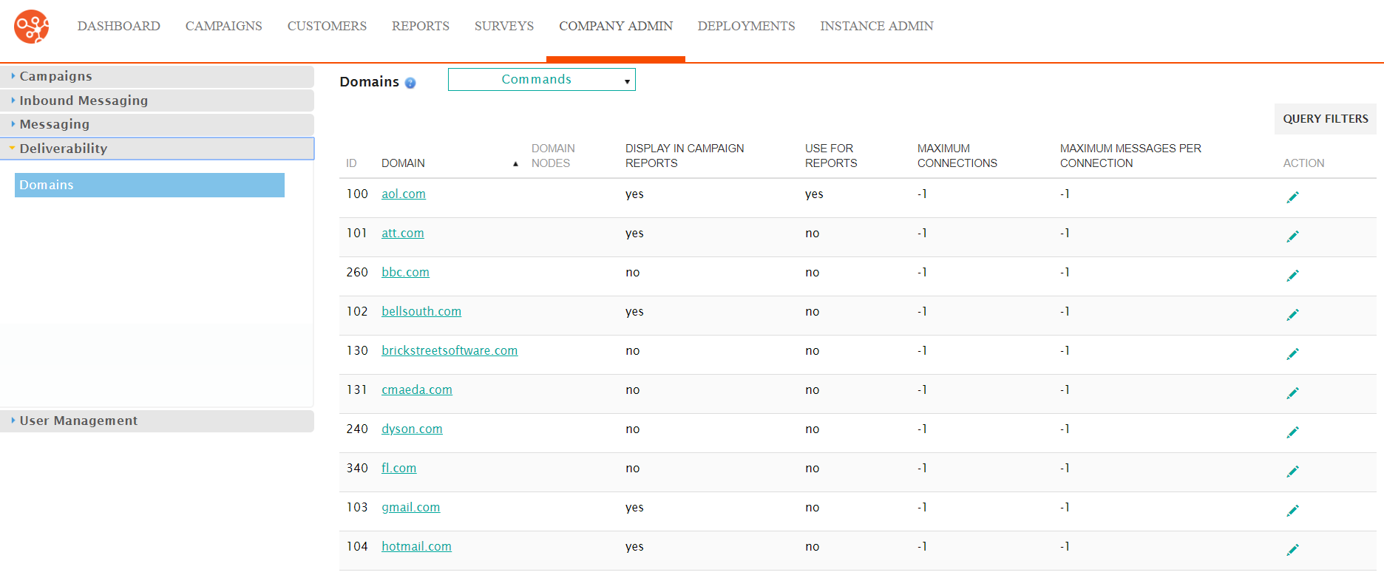Viewport: 1384px width, 575px height.
Task: Open the Domains help question-mark icon
Action: (410, 84)
